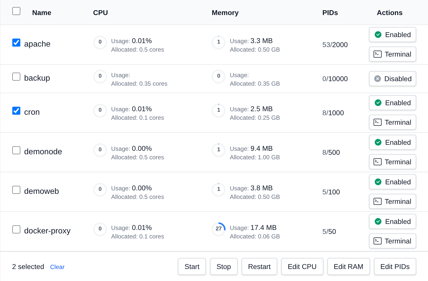
Task: Click the Start bulk action button
Action: 192,266
